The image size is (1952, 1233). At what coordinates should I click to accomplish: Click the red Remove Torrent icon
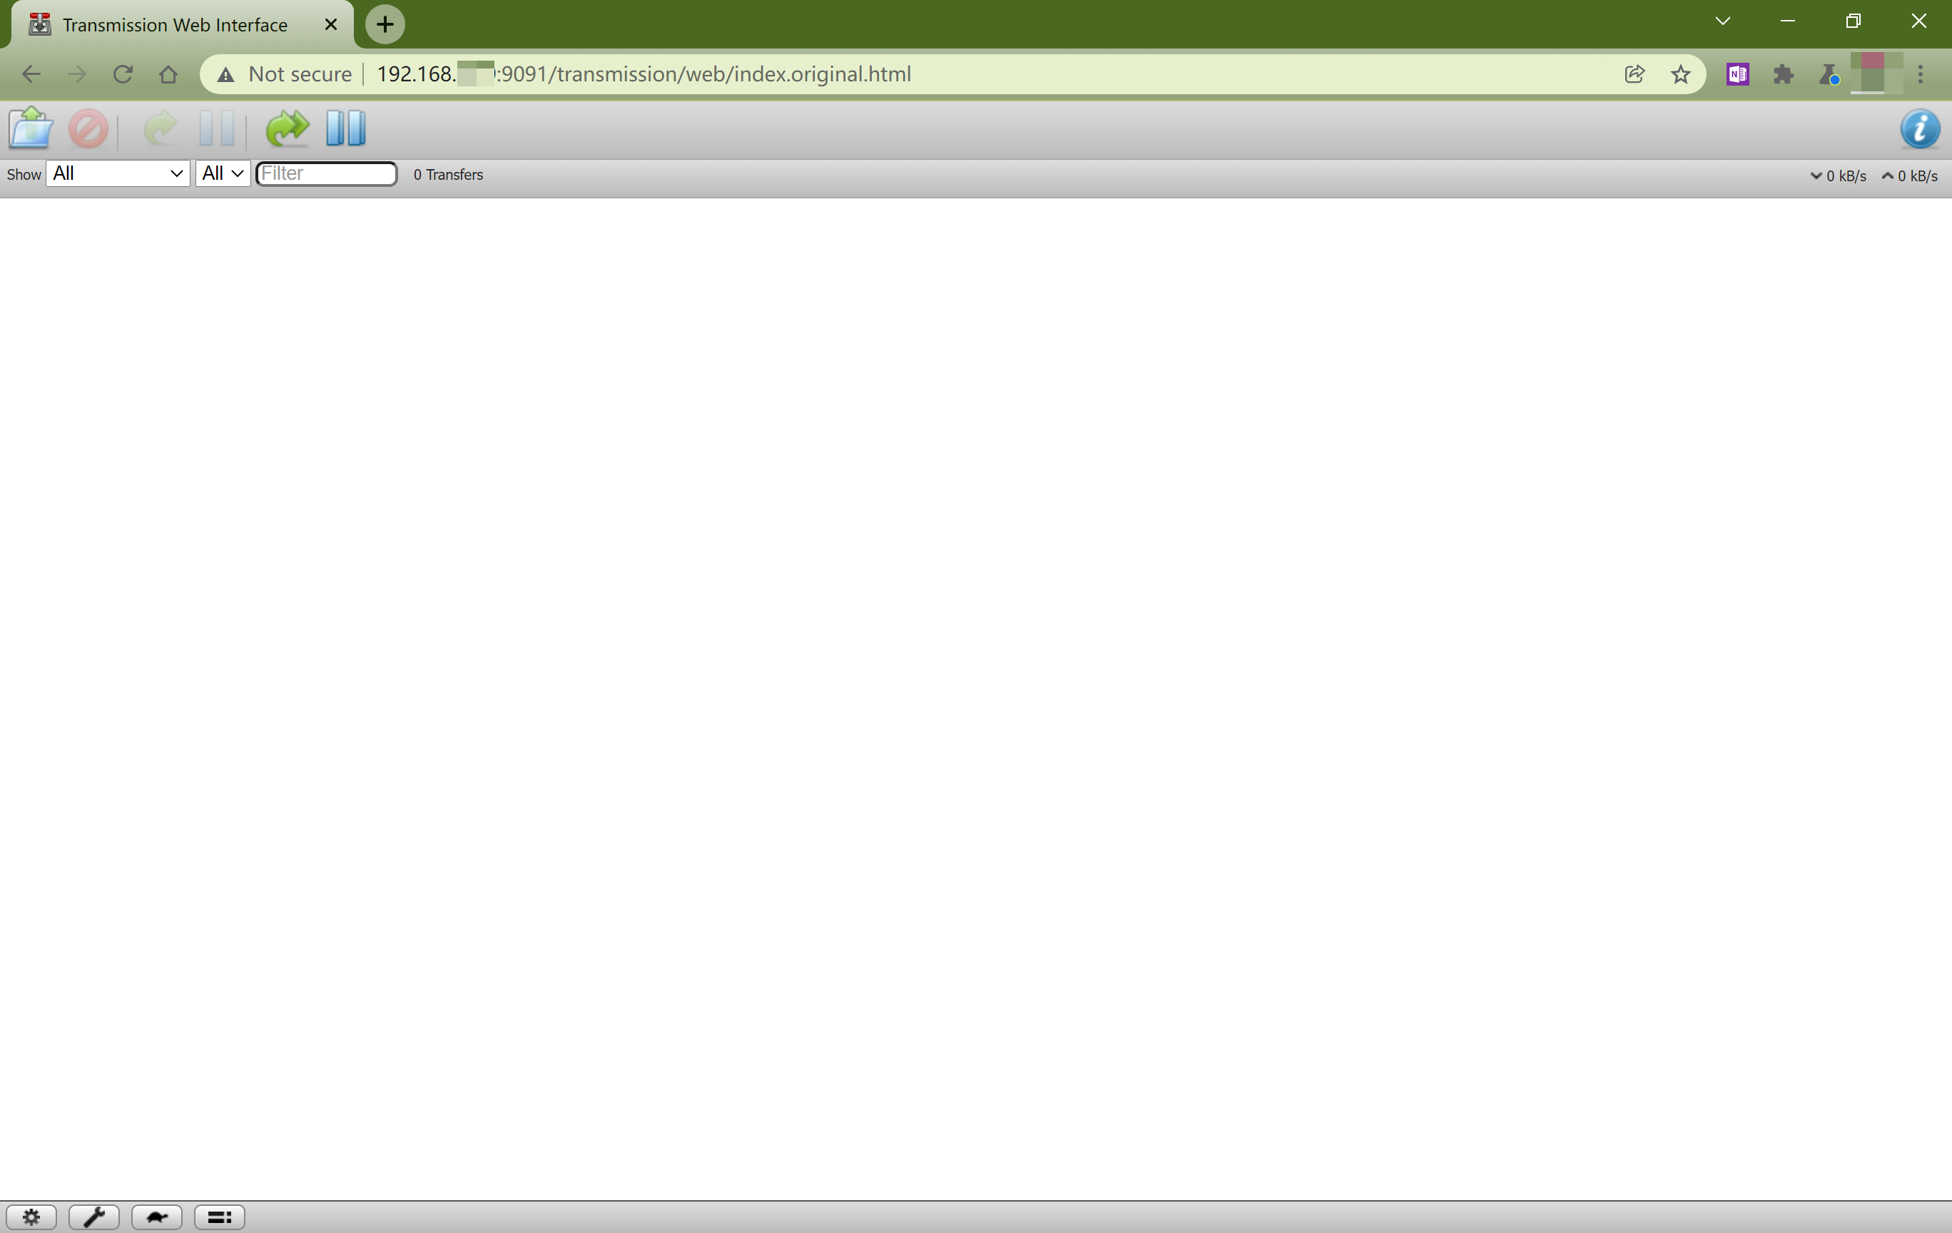click(88, 129)
